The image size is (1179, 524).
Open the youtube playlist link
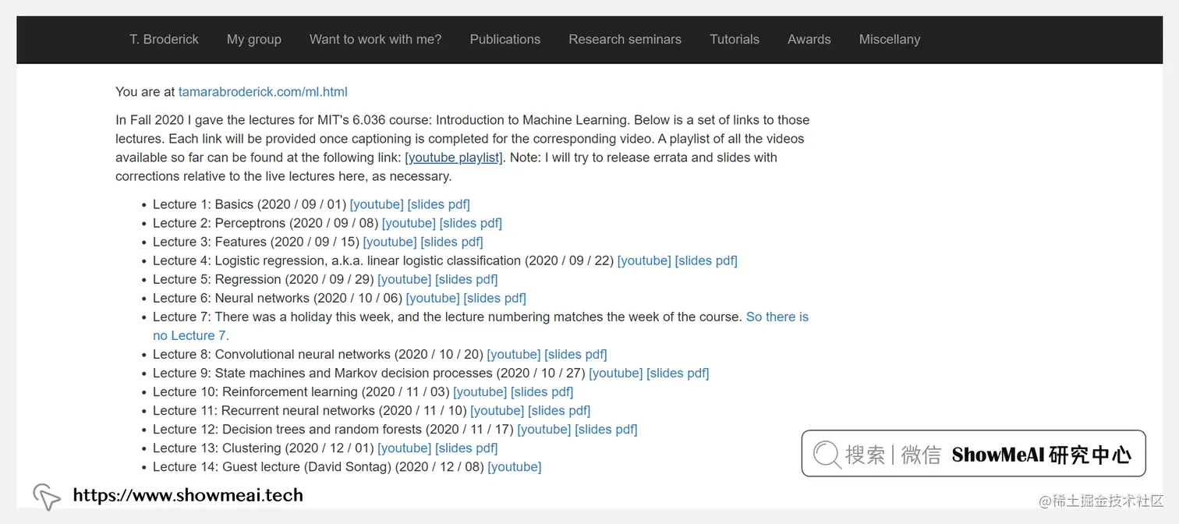[453, 157]
